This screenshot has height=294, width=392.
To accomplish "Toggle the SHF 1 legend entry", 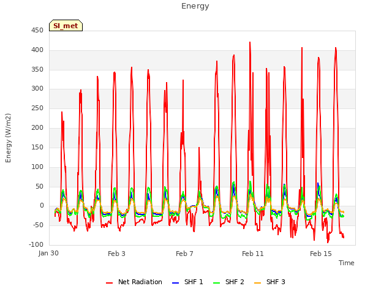I will [x=187, y=282].
